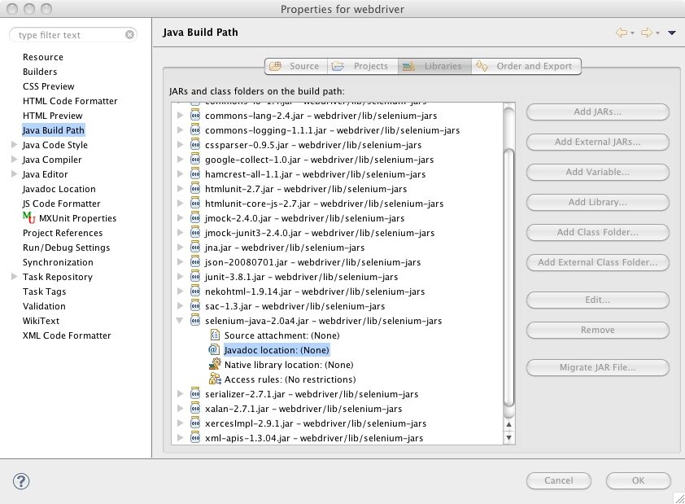Click the back navigation arrow icon

[x=622, y=33]
